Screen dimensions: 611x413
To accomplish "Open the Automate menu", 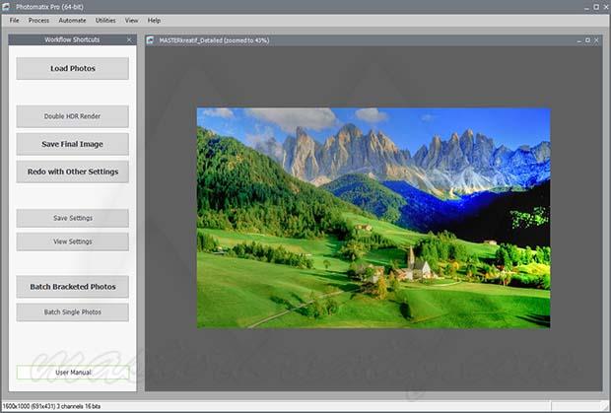I will point(72,21).
